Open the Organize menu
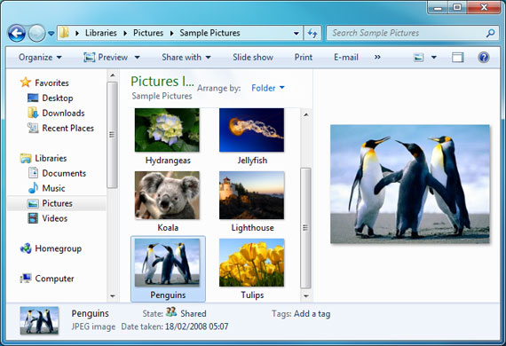This screenshot has height=346, width=506. pos(40,58)
